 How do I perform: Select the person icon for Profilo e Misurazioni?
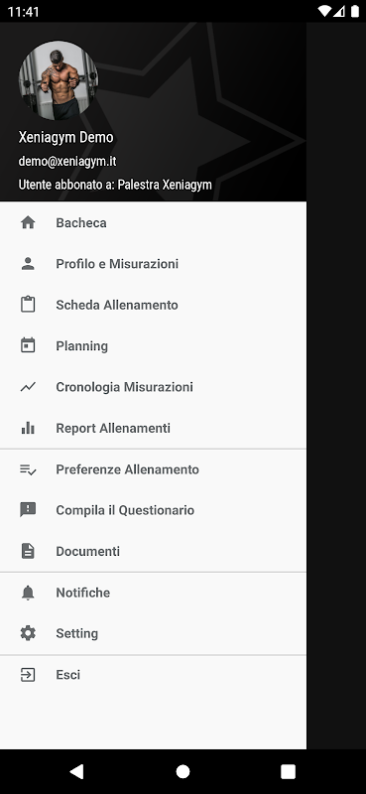click(28, 264)
